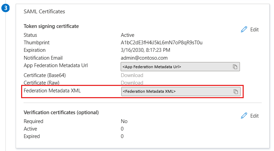Click the Expiration label
The image size is (274, 151).
click(35, 50)
